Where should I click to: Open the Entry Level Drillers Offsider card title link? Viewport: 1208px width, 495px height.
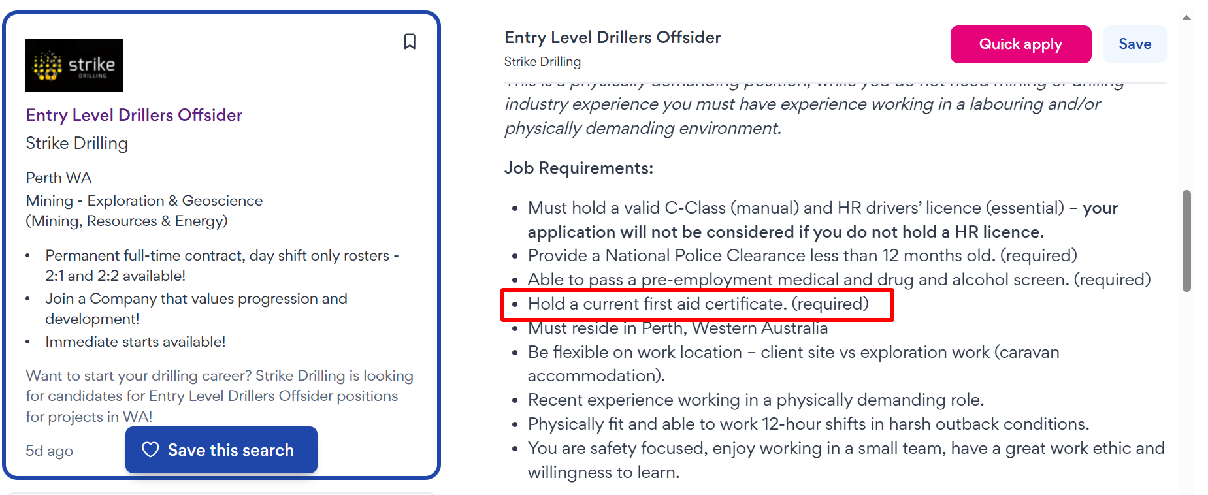click(x=134, y=115)
